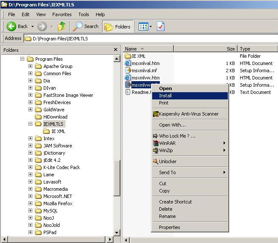The width and height of the screenshot is (278, 243).
Task: Click the folder tree horizontal scroll-right arrow
Action: click(110, 240)
